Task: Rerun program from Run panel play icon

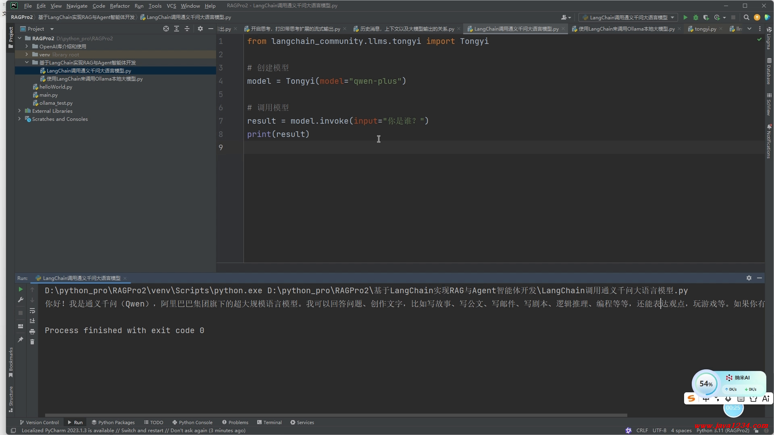Action: tap(21, 289)
